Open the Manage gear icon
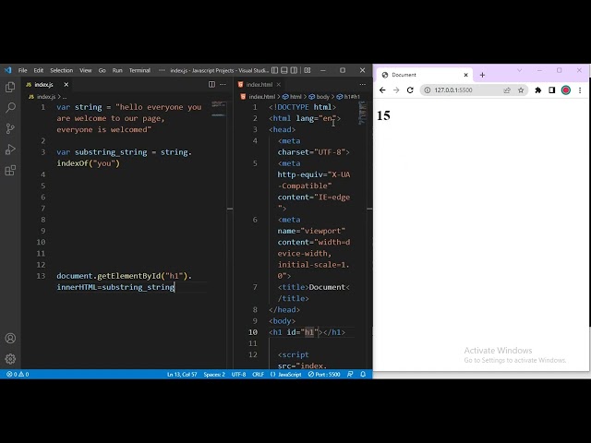Viewport: 591px width, 443px height. coord(10,359)
